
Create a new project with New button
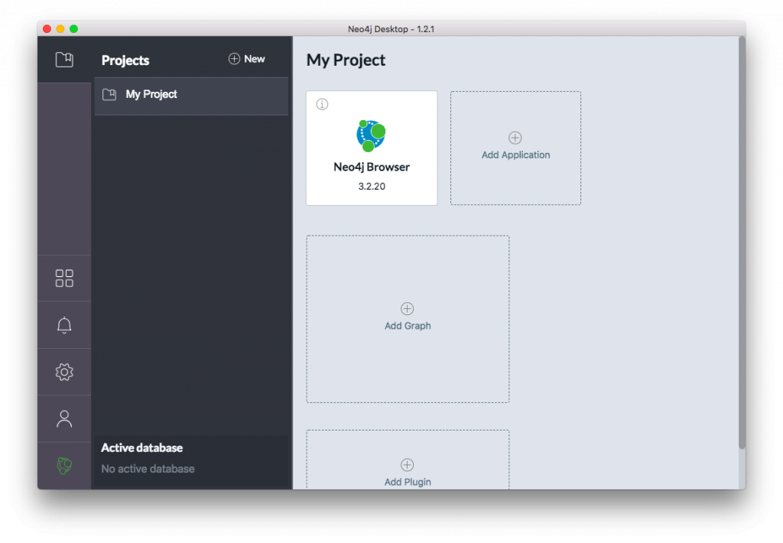pos(246,59)
